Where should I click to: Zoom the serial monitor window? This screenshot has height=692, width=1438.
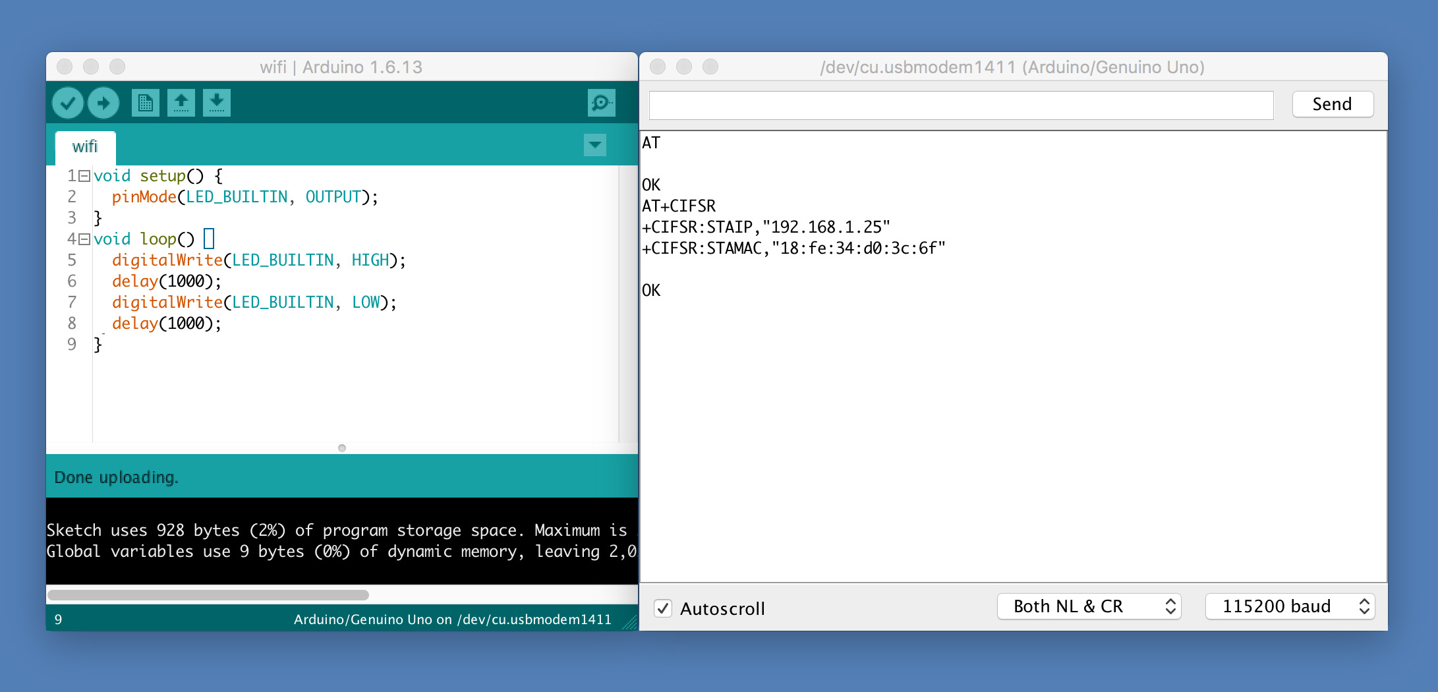point(710,67)
